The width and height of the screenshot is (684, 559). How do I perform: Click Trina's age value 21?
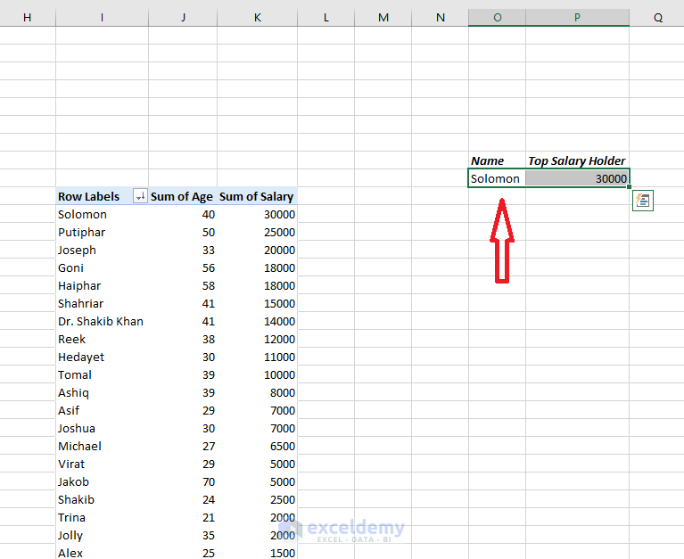[183, 518]
